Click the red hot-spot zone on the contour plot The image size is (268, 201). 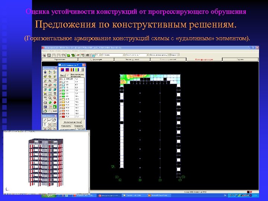coord(138,76)
